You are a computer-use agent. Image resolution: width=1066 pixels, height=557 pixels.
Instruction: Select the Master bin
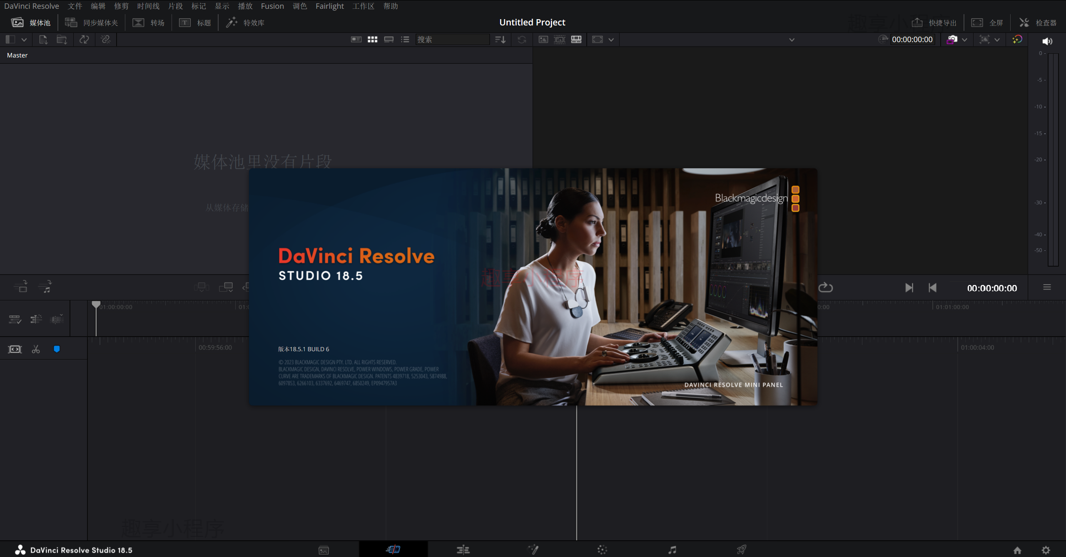point(17,55)
